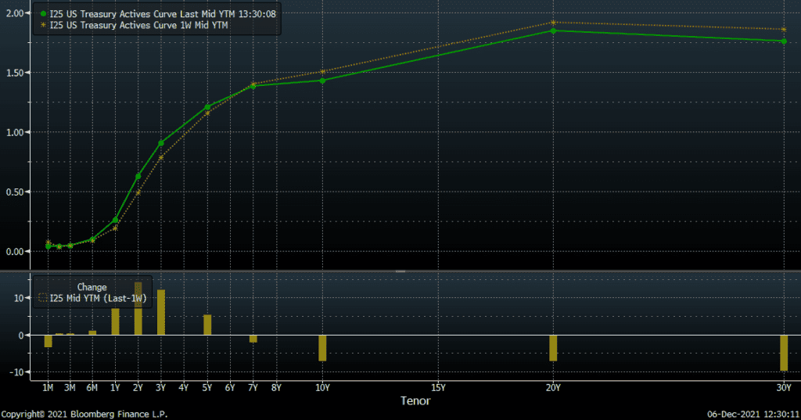Click the I25 Mid YTM (Last-1W) legend label
The height and width of the screenshot is (420, 801).
click(x=98, y=299)
